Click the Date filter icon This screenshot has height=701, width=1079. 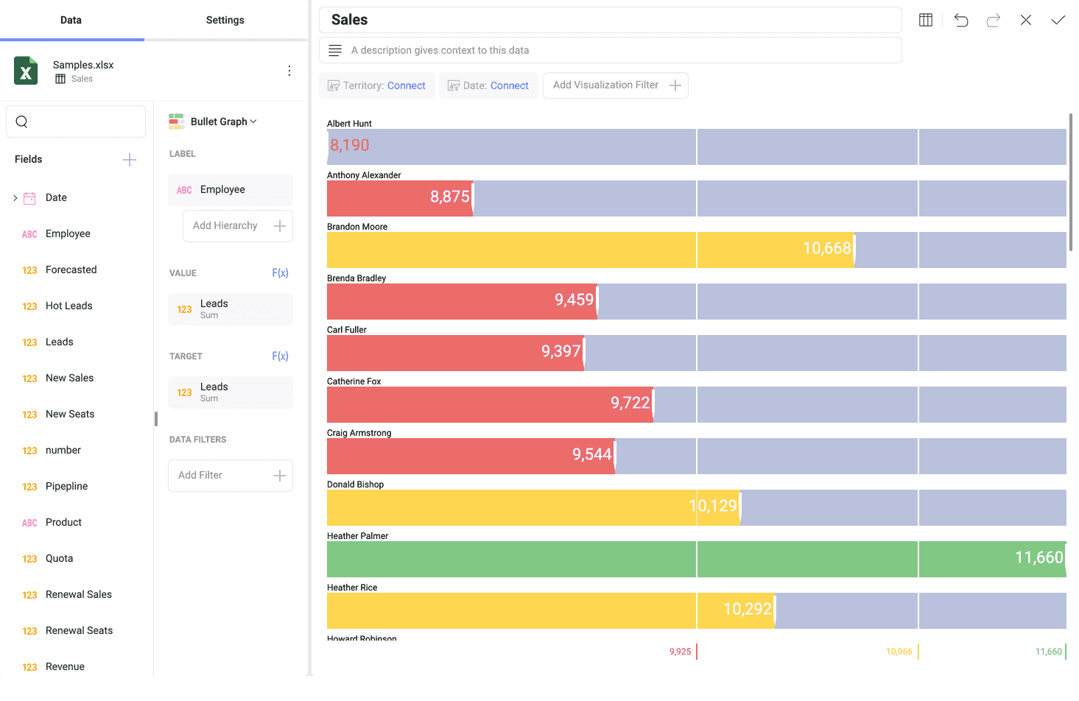pos(454,86)
